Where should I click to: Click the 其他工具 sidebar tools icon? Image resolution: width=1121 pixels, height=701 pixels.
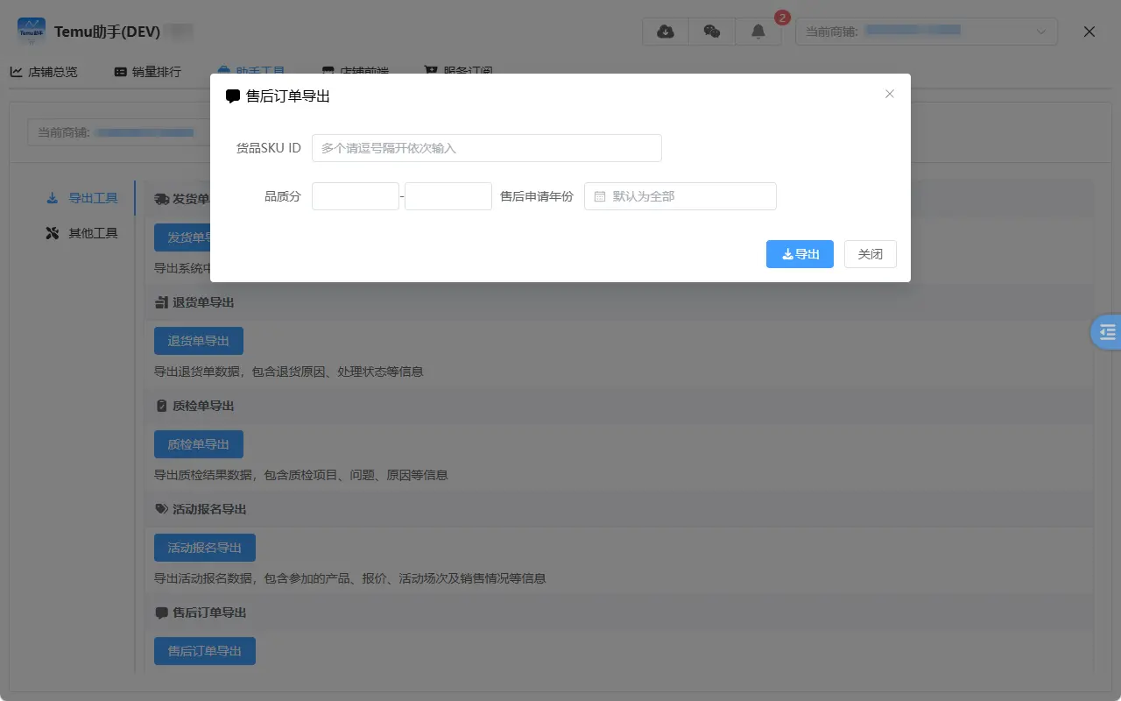click(x=52, y=232)
